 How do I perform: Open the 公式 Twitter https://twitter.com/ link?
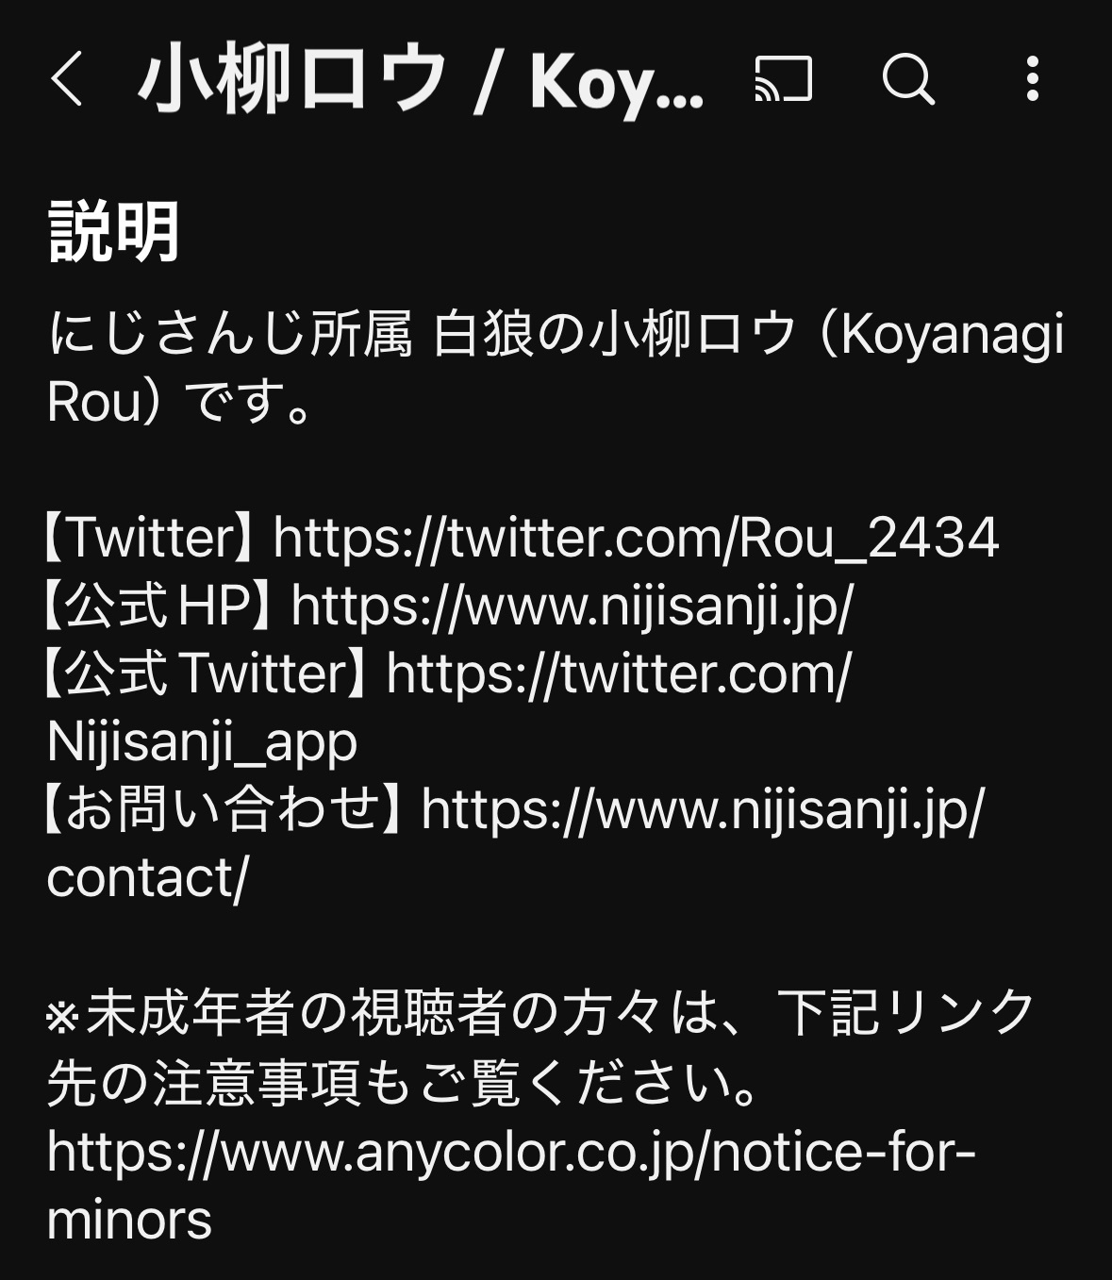619,673
